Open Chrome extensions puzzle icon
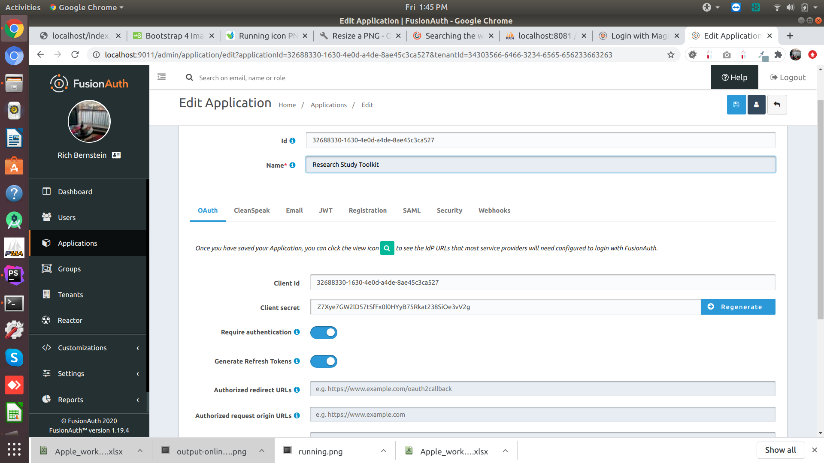 778,55
